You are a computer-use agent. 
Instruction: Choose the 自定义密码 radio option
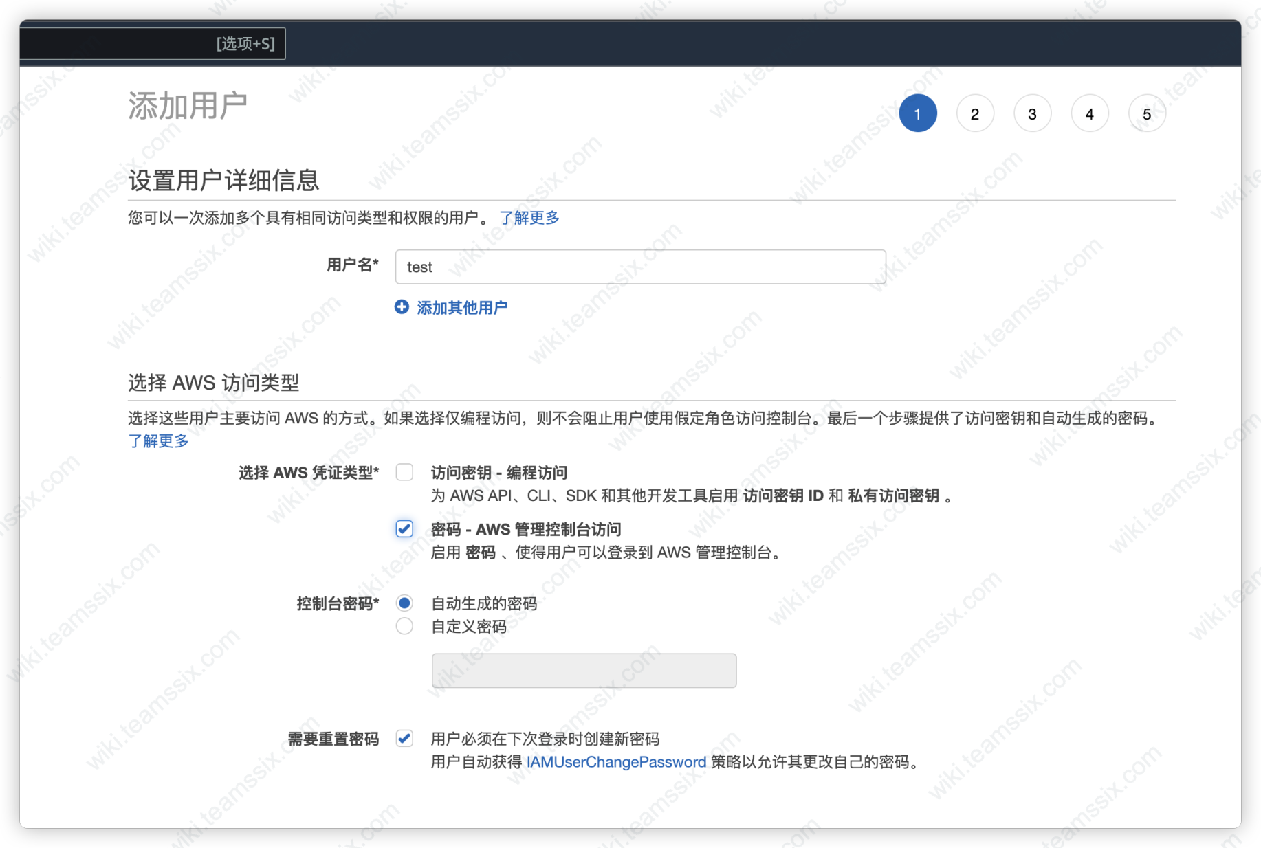(404, 627)
